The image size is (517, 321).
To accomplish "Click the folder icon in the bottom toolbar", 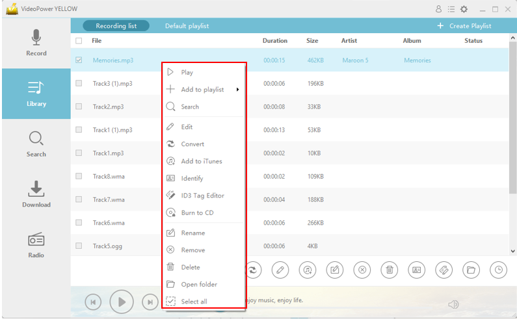I will (471, 270).
